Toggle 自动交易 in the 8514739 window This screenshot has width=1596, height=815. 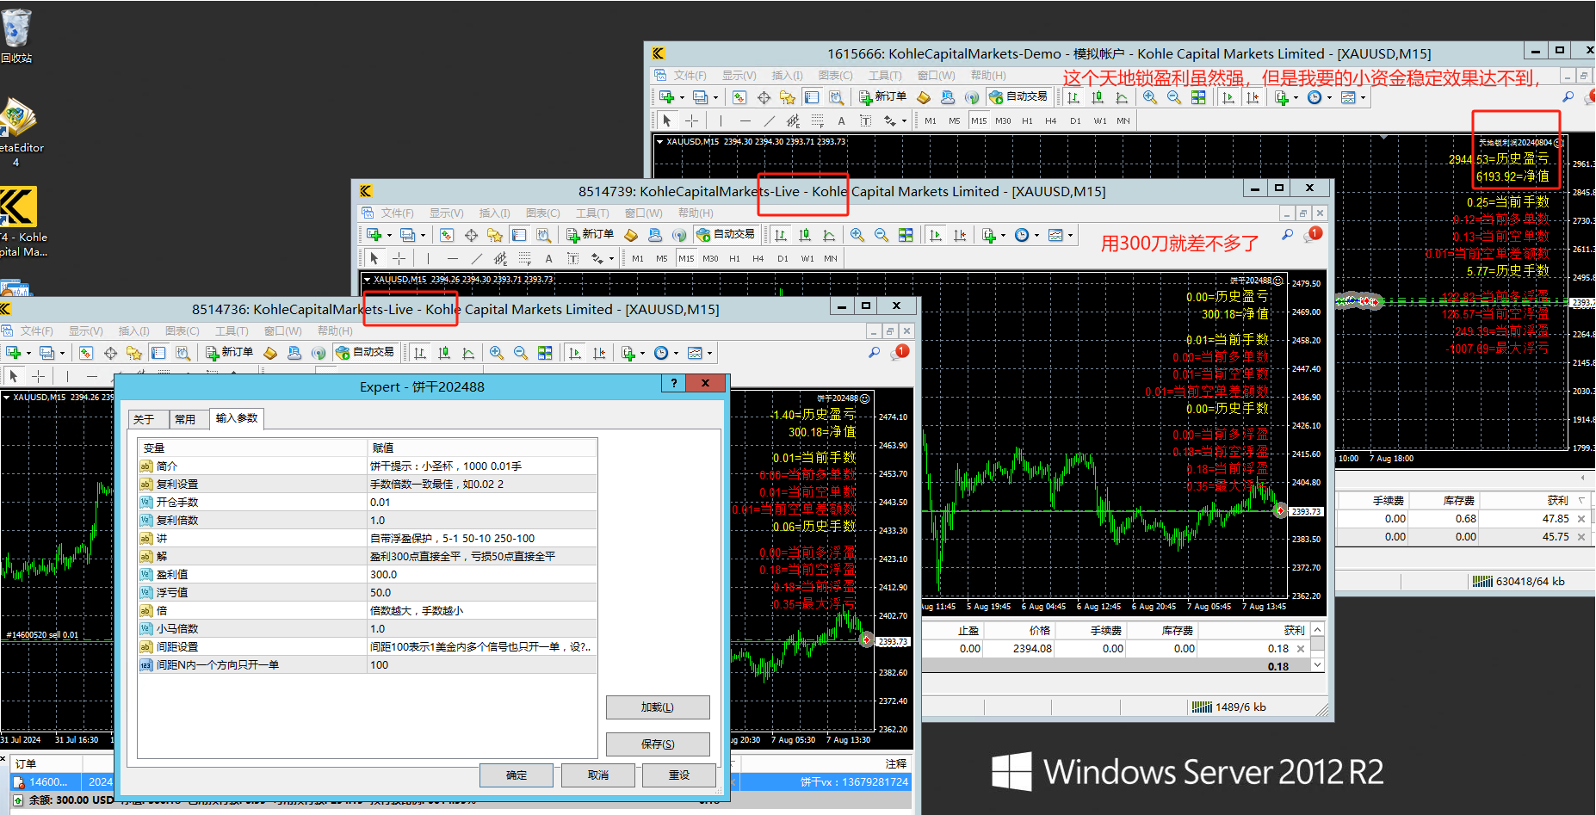click(x=726, y=235)
